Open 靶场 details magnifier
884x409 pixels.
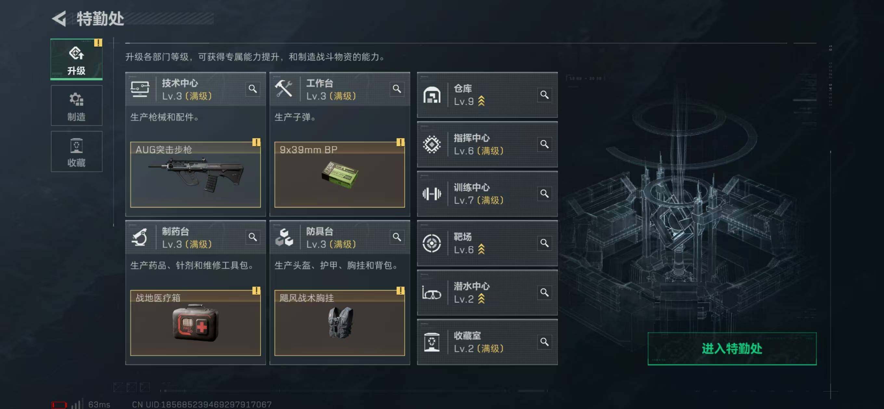545,243
